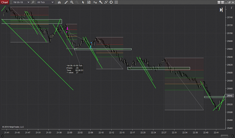Click the 89 Tick interval field

pos(45,2)
